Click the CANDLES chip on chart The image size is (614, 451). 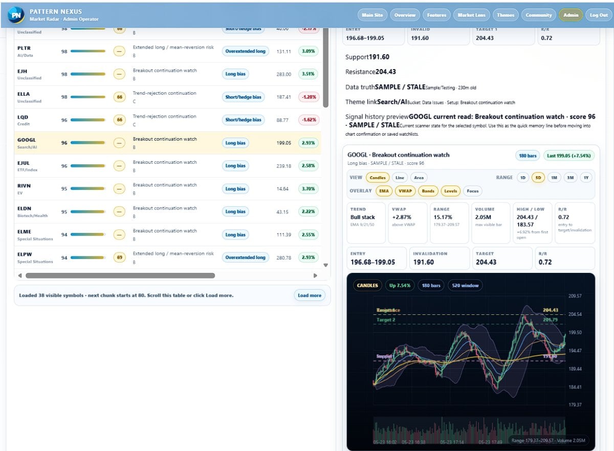coord(367,285)
